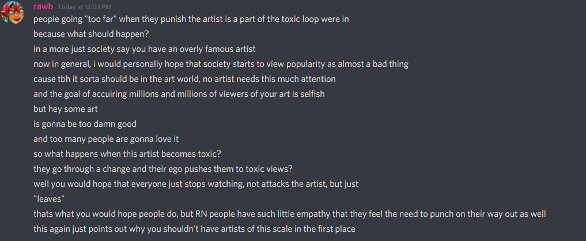This screenshot has height=241, width=586.
Task: Click the line mentioning RN people have little empathy
Action: coord(290,214)
